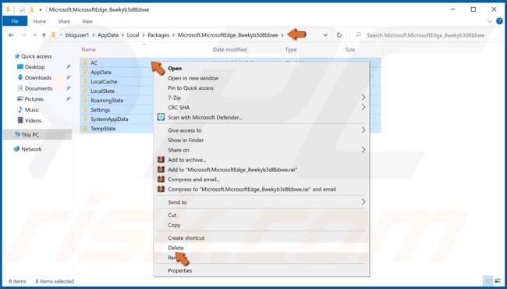The height and width of the screenshot is (289, 507).
Task: Expand the address bar history dropdown
Action: pyautogui.click(x=325, y=35)
